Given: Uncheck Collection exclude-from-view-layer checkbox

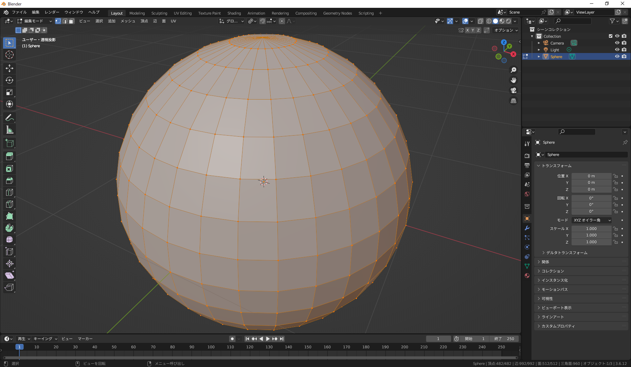Looking at the screenshot, I should tap(611, 36).
